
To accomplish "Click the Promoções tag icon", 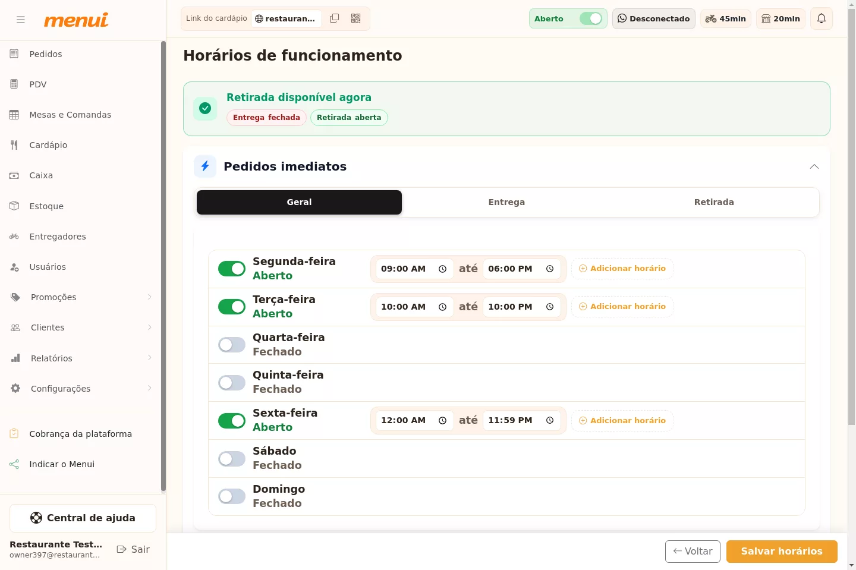I will click(15, 297).
